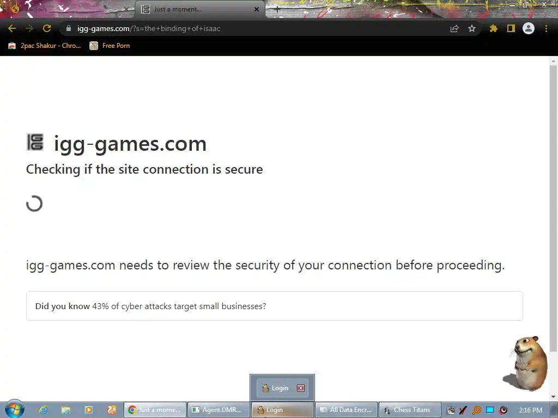Viewport: 558px width, 418px height.
Task: Open a new tab with the plus button
Action: 277,10
